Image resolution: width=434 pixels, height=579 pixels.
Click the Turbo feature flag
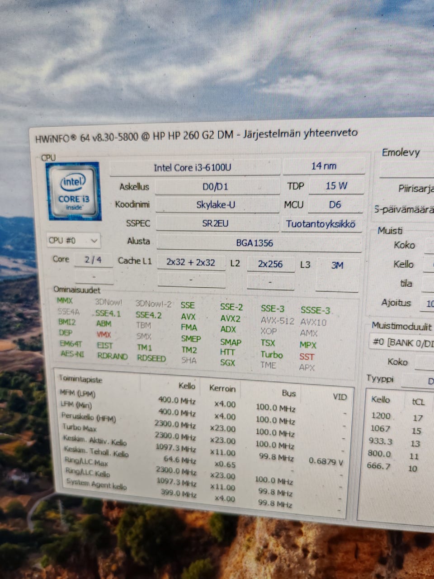272,355
